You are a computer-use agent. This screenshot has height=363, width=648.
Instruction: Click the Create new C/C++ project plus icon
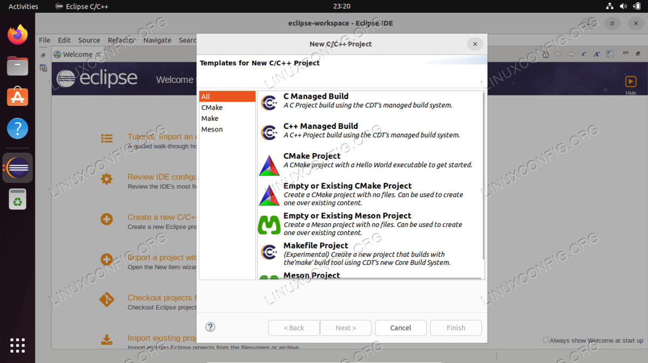coord(107,219)
